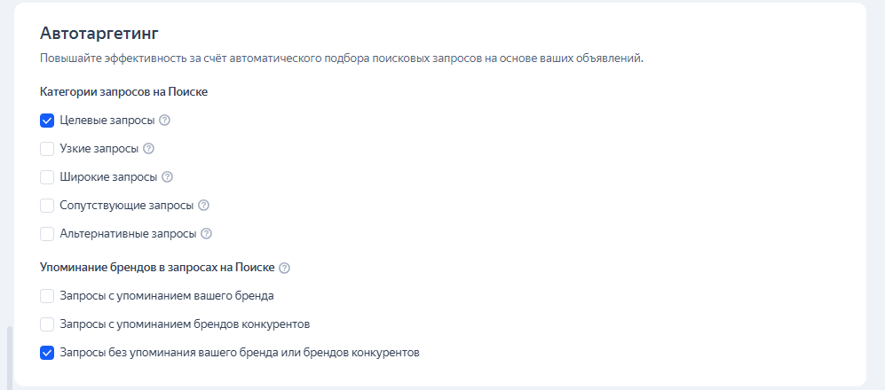885x390 pixels.
Task: Show hint icon for Широкие запросы
Action: [167, 177]
